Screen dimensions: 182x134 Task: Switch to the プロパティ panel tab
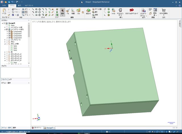(5, 79)
